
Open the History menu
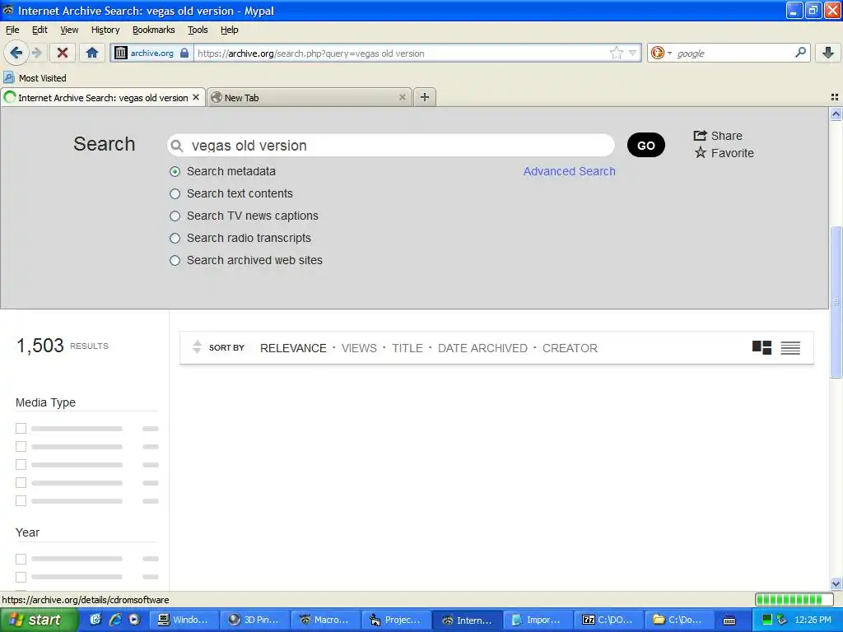click(x=105, y=30)
